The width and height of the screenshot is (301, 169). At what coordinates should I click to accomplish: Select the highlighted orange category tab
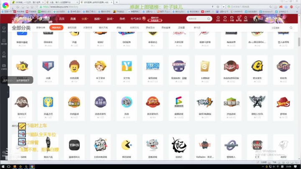(56, 28)
